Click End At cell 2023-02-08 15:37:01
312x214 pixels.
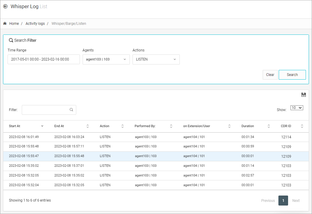(69, 166)
